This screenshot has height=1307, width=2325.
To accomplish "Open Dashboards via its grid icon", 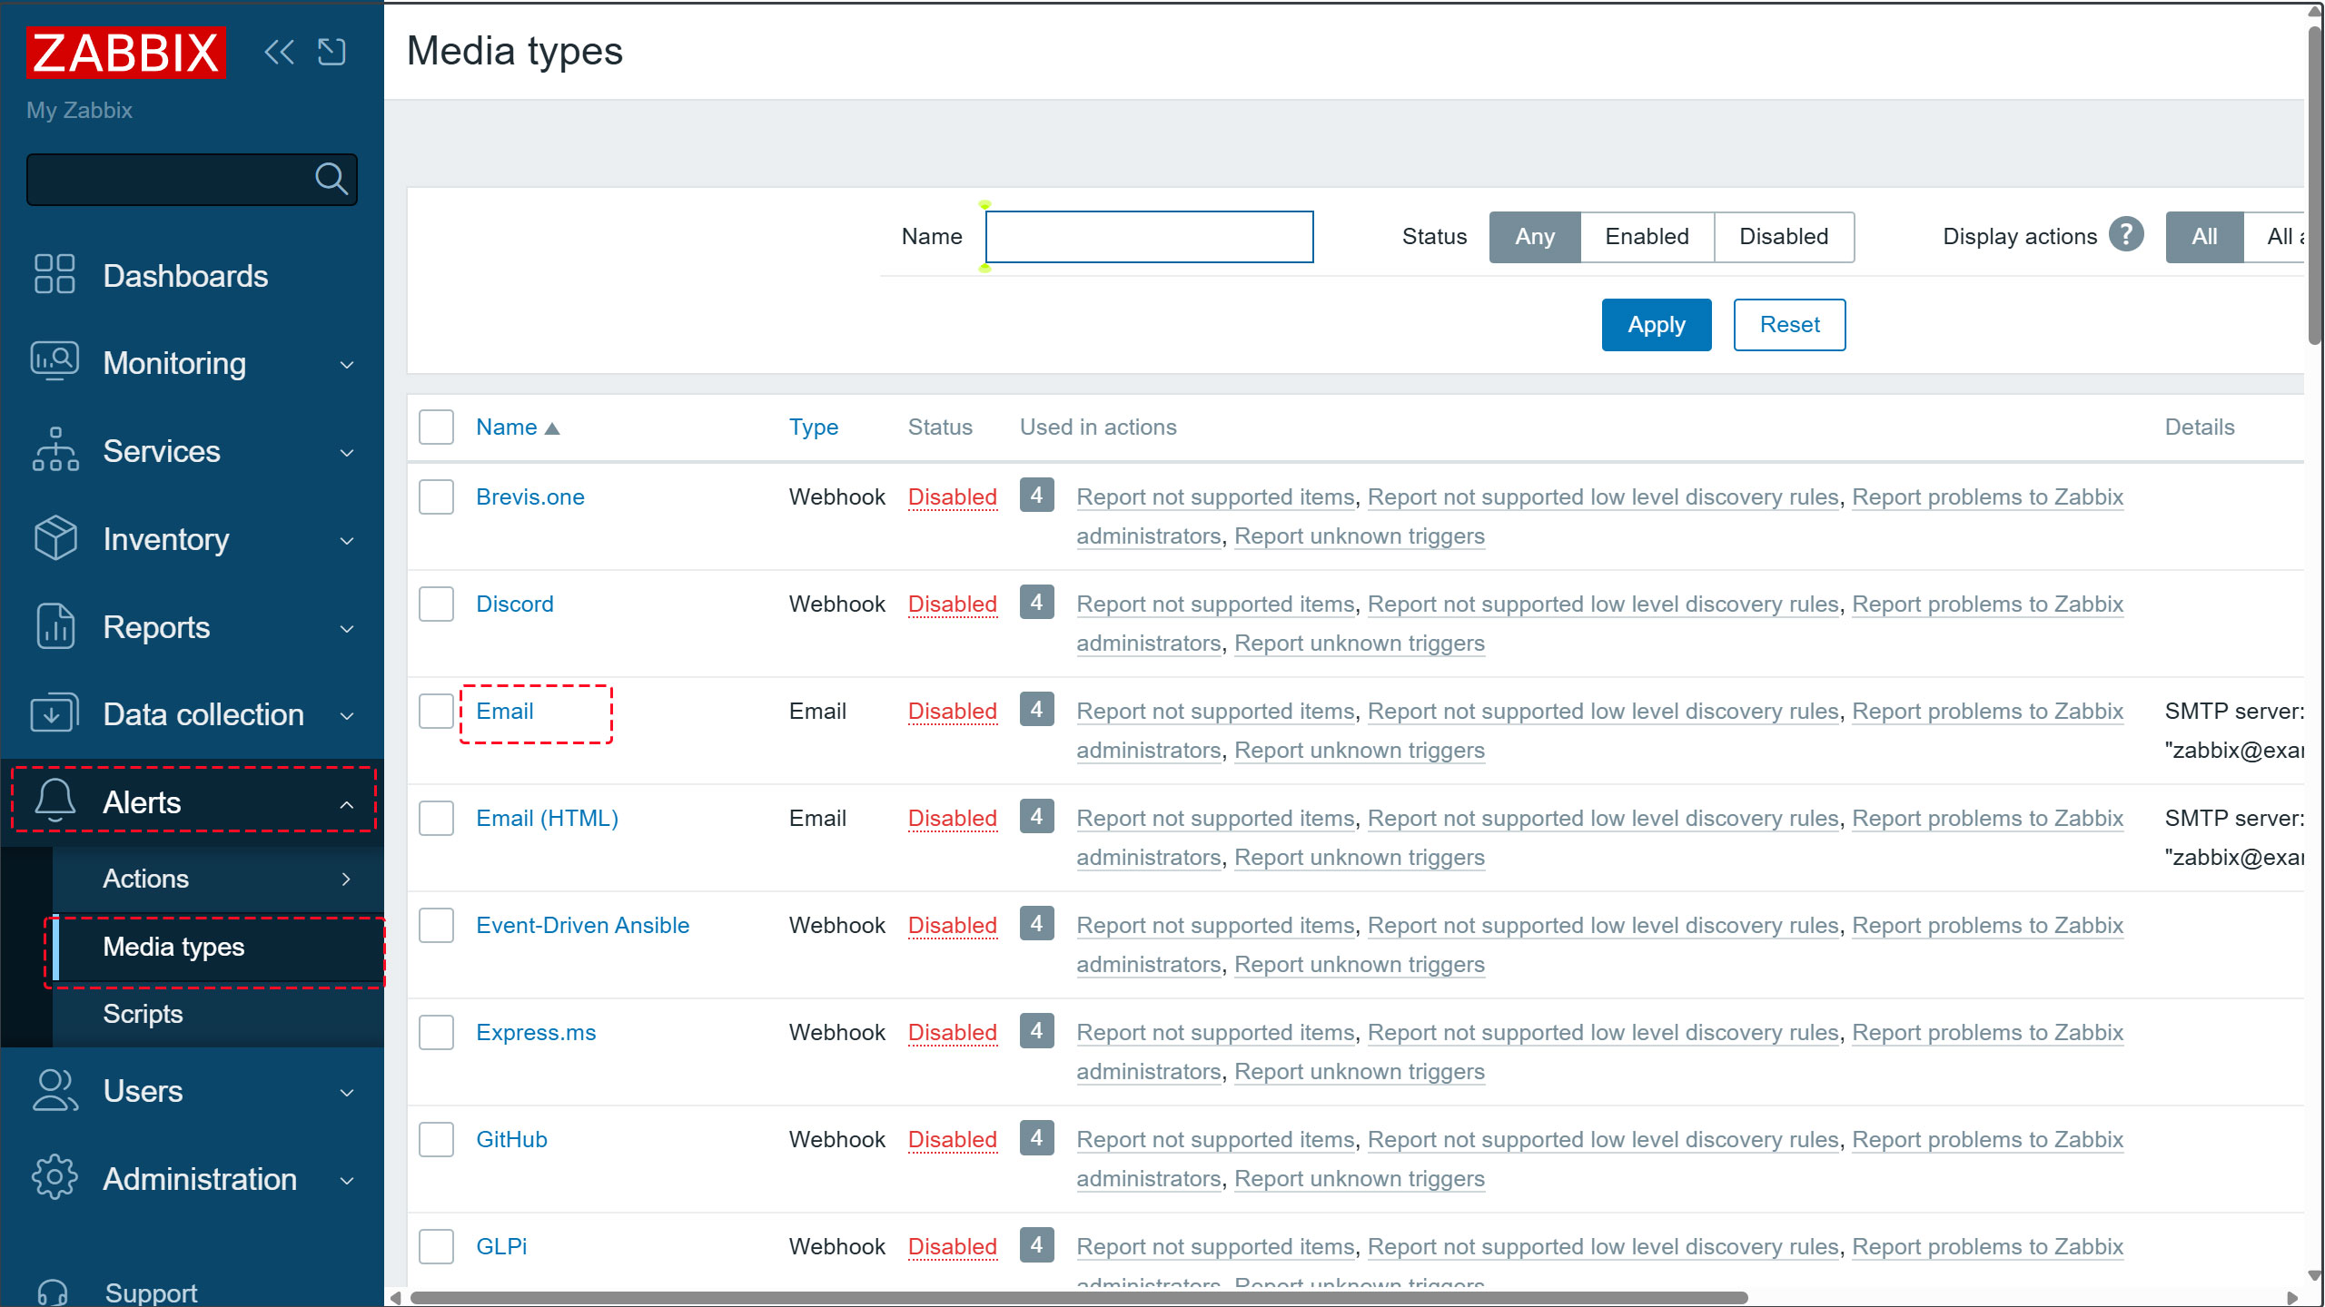I will click(54, 274).
